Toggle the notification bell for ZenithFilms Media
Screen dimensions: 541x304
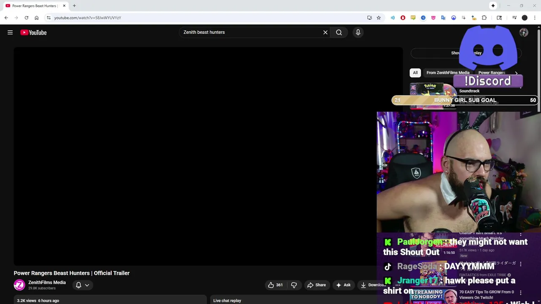click(79, 285)
